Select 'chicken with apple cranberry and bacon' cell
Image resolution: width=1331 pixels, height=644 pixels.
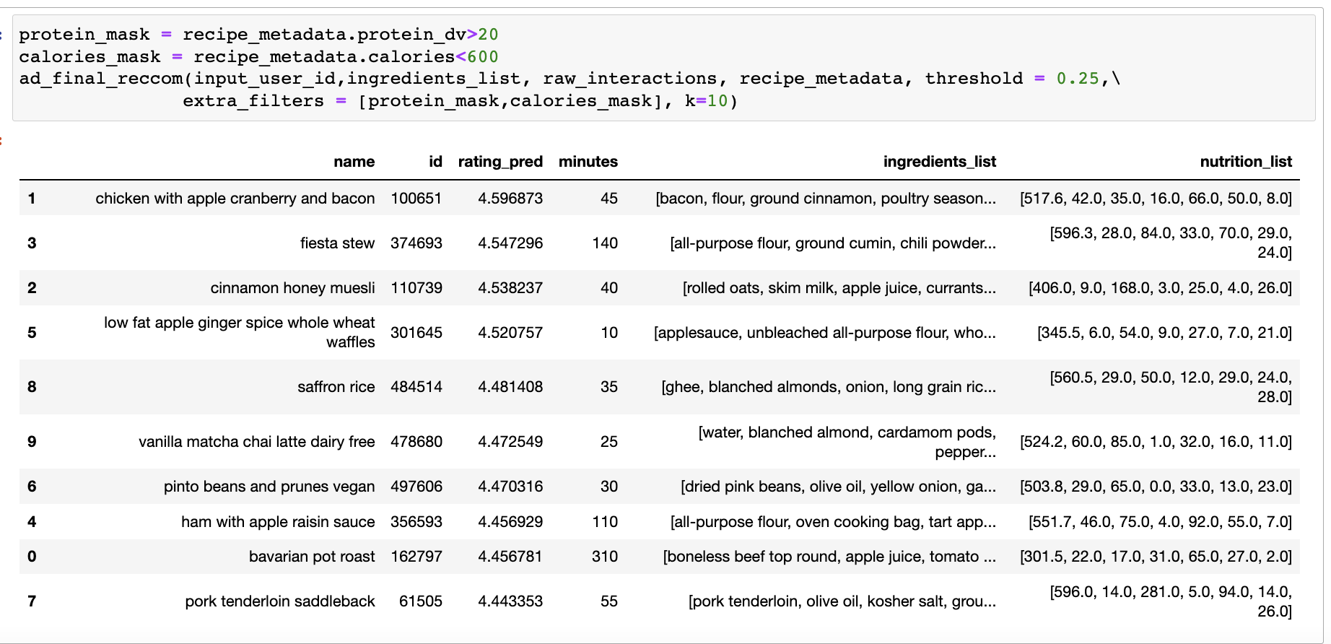click(x=235, y=199)
